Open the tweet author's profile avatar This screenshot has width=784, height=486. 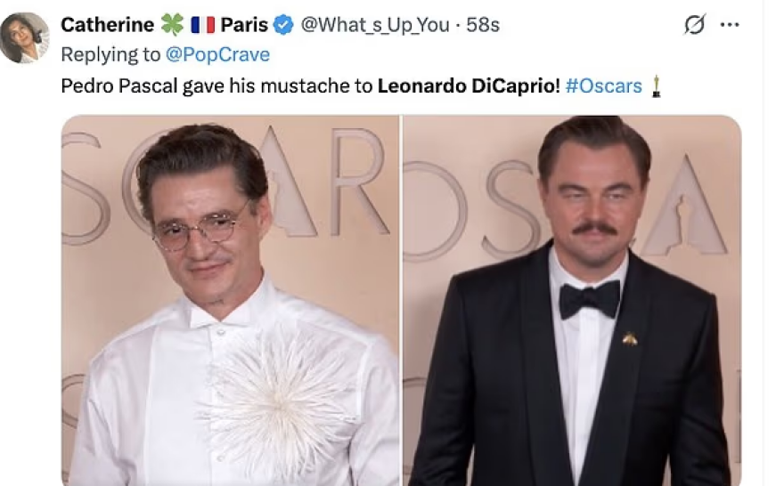(x=24, y=37)
